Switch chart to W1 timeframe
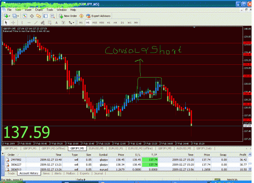This screenshot has height=183, width=254. click(129, 23)
